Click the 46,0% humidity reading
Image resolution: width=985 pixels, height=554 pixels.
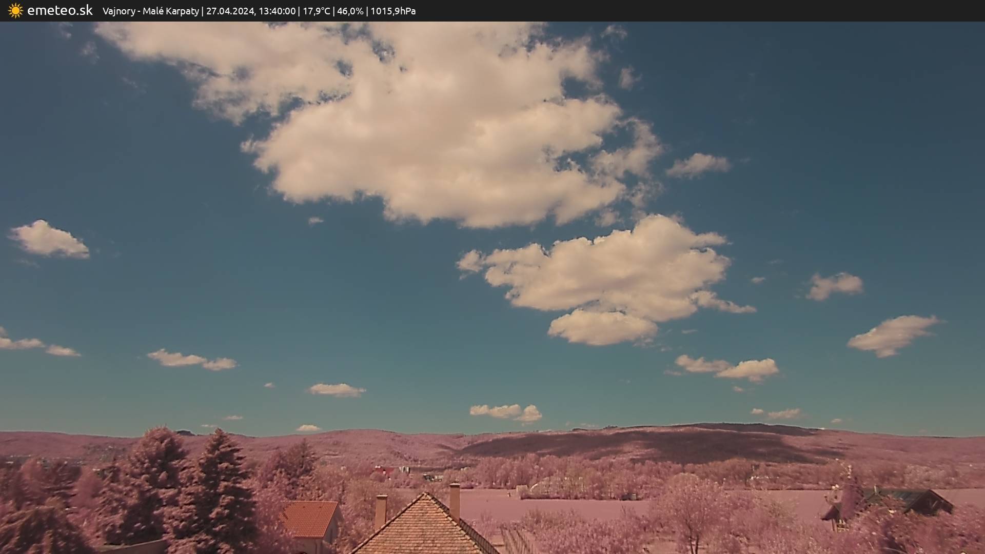click(350, 11)
